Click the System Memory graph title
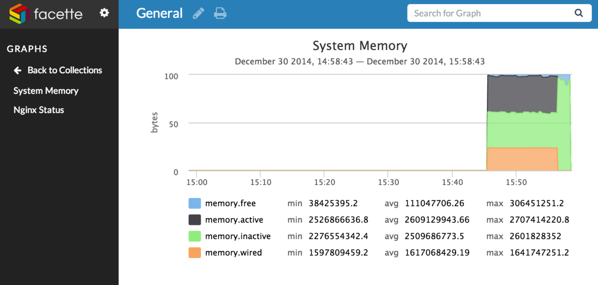The width and height of the screenshot is (598, 285). click(x=360, y=46)
